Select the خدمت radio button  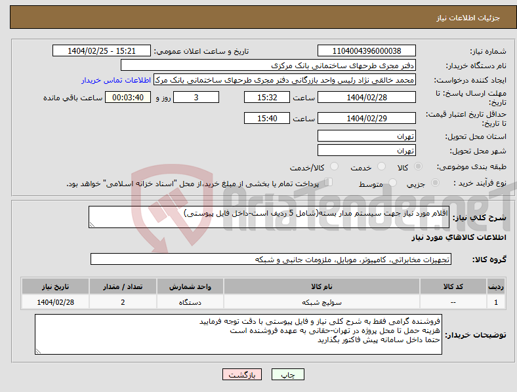click(381, 167)
